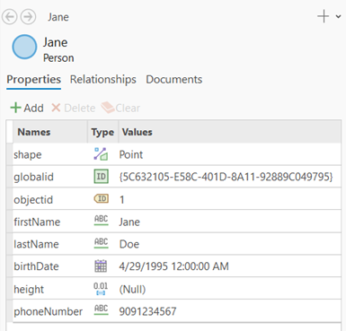Open the Documents tab
346x331 pixels.
174,80
